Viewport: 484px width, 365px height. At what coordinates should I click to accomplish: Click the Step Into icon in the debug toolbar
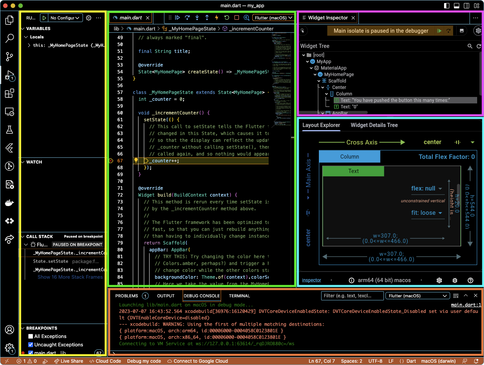point(196,17)
